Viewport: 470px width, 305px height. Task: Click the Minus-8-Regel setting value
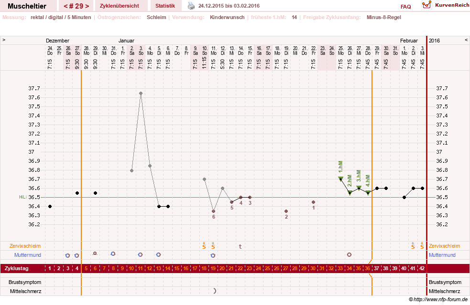383,17
